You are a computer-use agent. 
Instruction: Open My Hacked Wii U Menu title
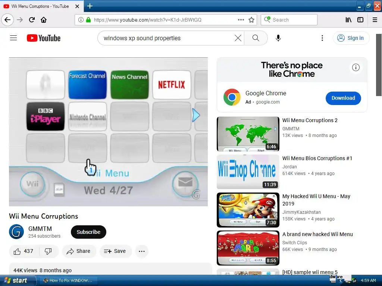pyautogui.click(x=316, y=200)
